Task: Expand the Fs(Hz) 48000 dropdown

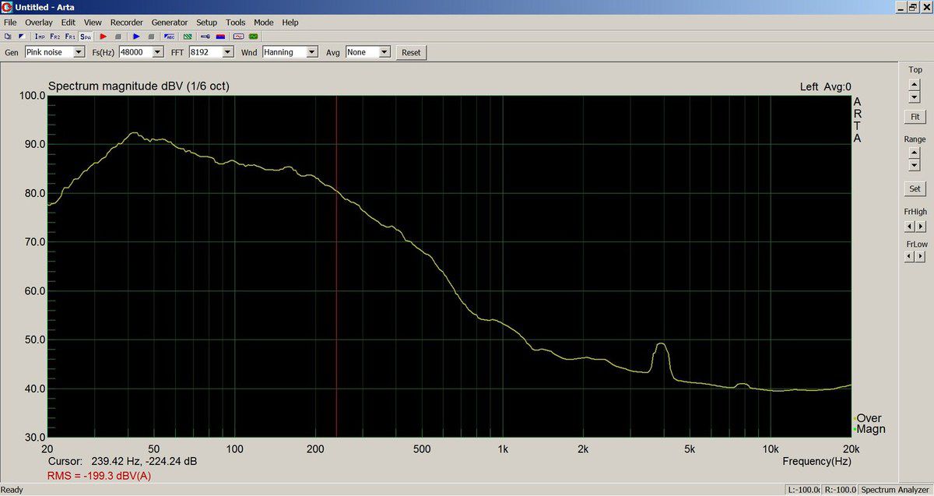Action: click(158, 52)
